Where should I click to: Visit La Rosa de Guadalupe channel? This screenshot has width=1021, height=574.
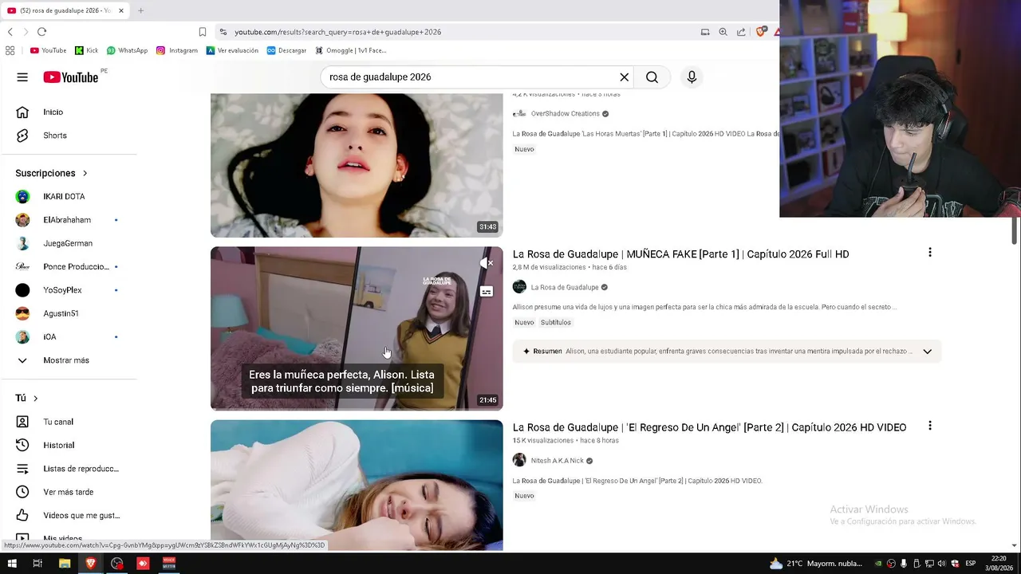pos(565,287)
